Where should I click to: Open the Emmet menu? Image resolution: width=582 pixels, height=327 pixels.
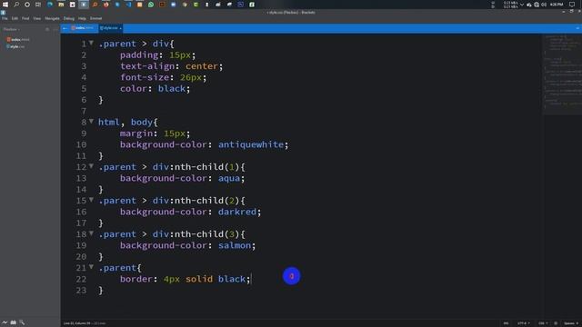point(95,18)
